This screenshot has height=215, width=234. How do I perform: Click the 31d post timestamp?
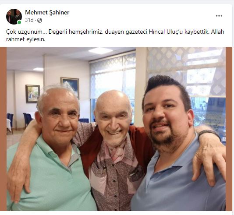29,20
